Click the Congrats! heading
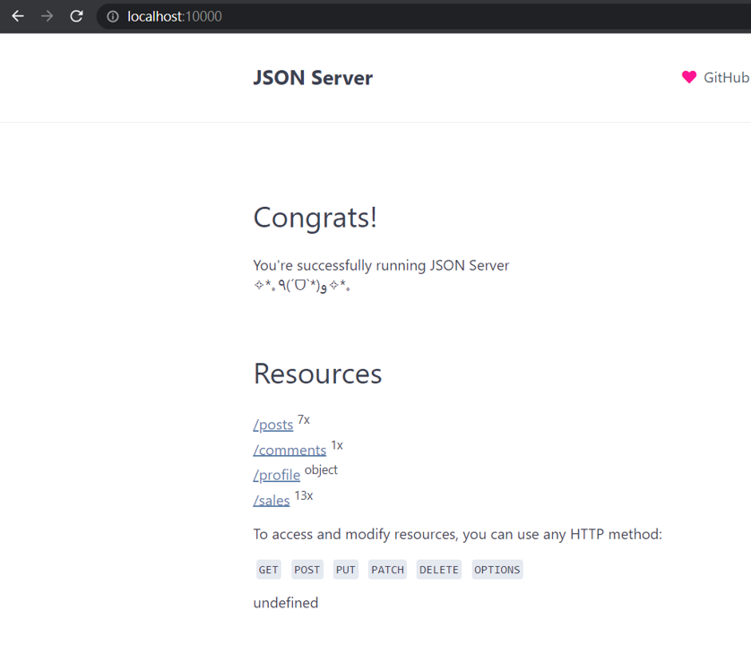Screen dimensions: 751x645 click(x=315, y=218)
